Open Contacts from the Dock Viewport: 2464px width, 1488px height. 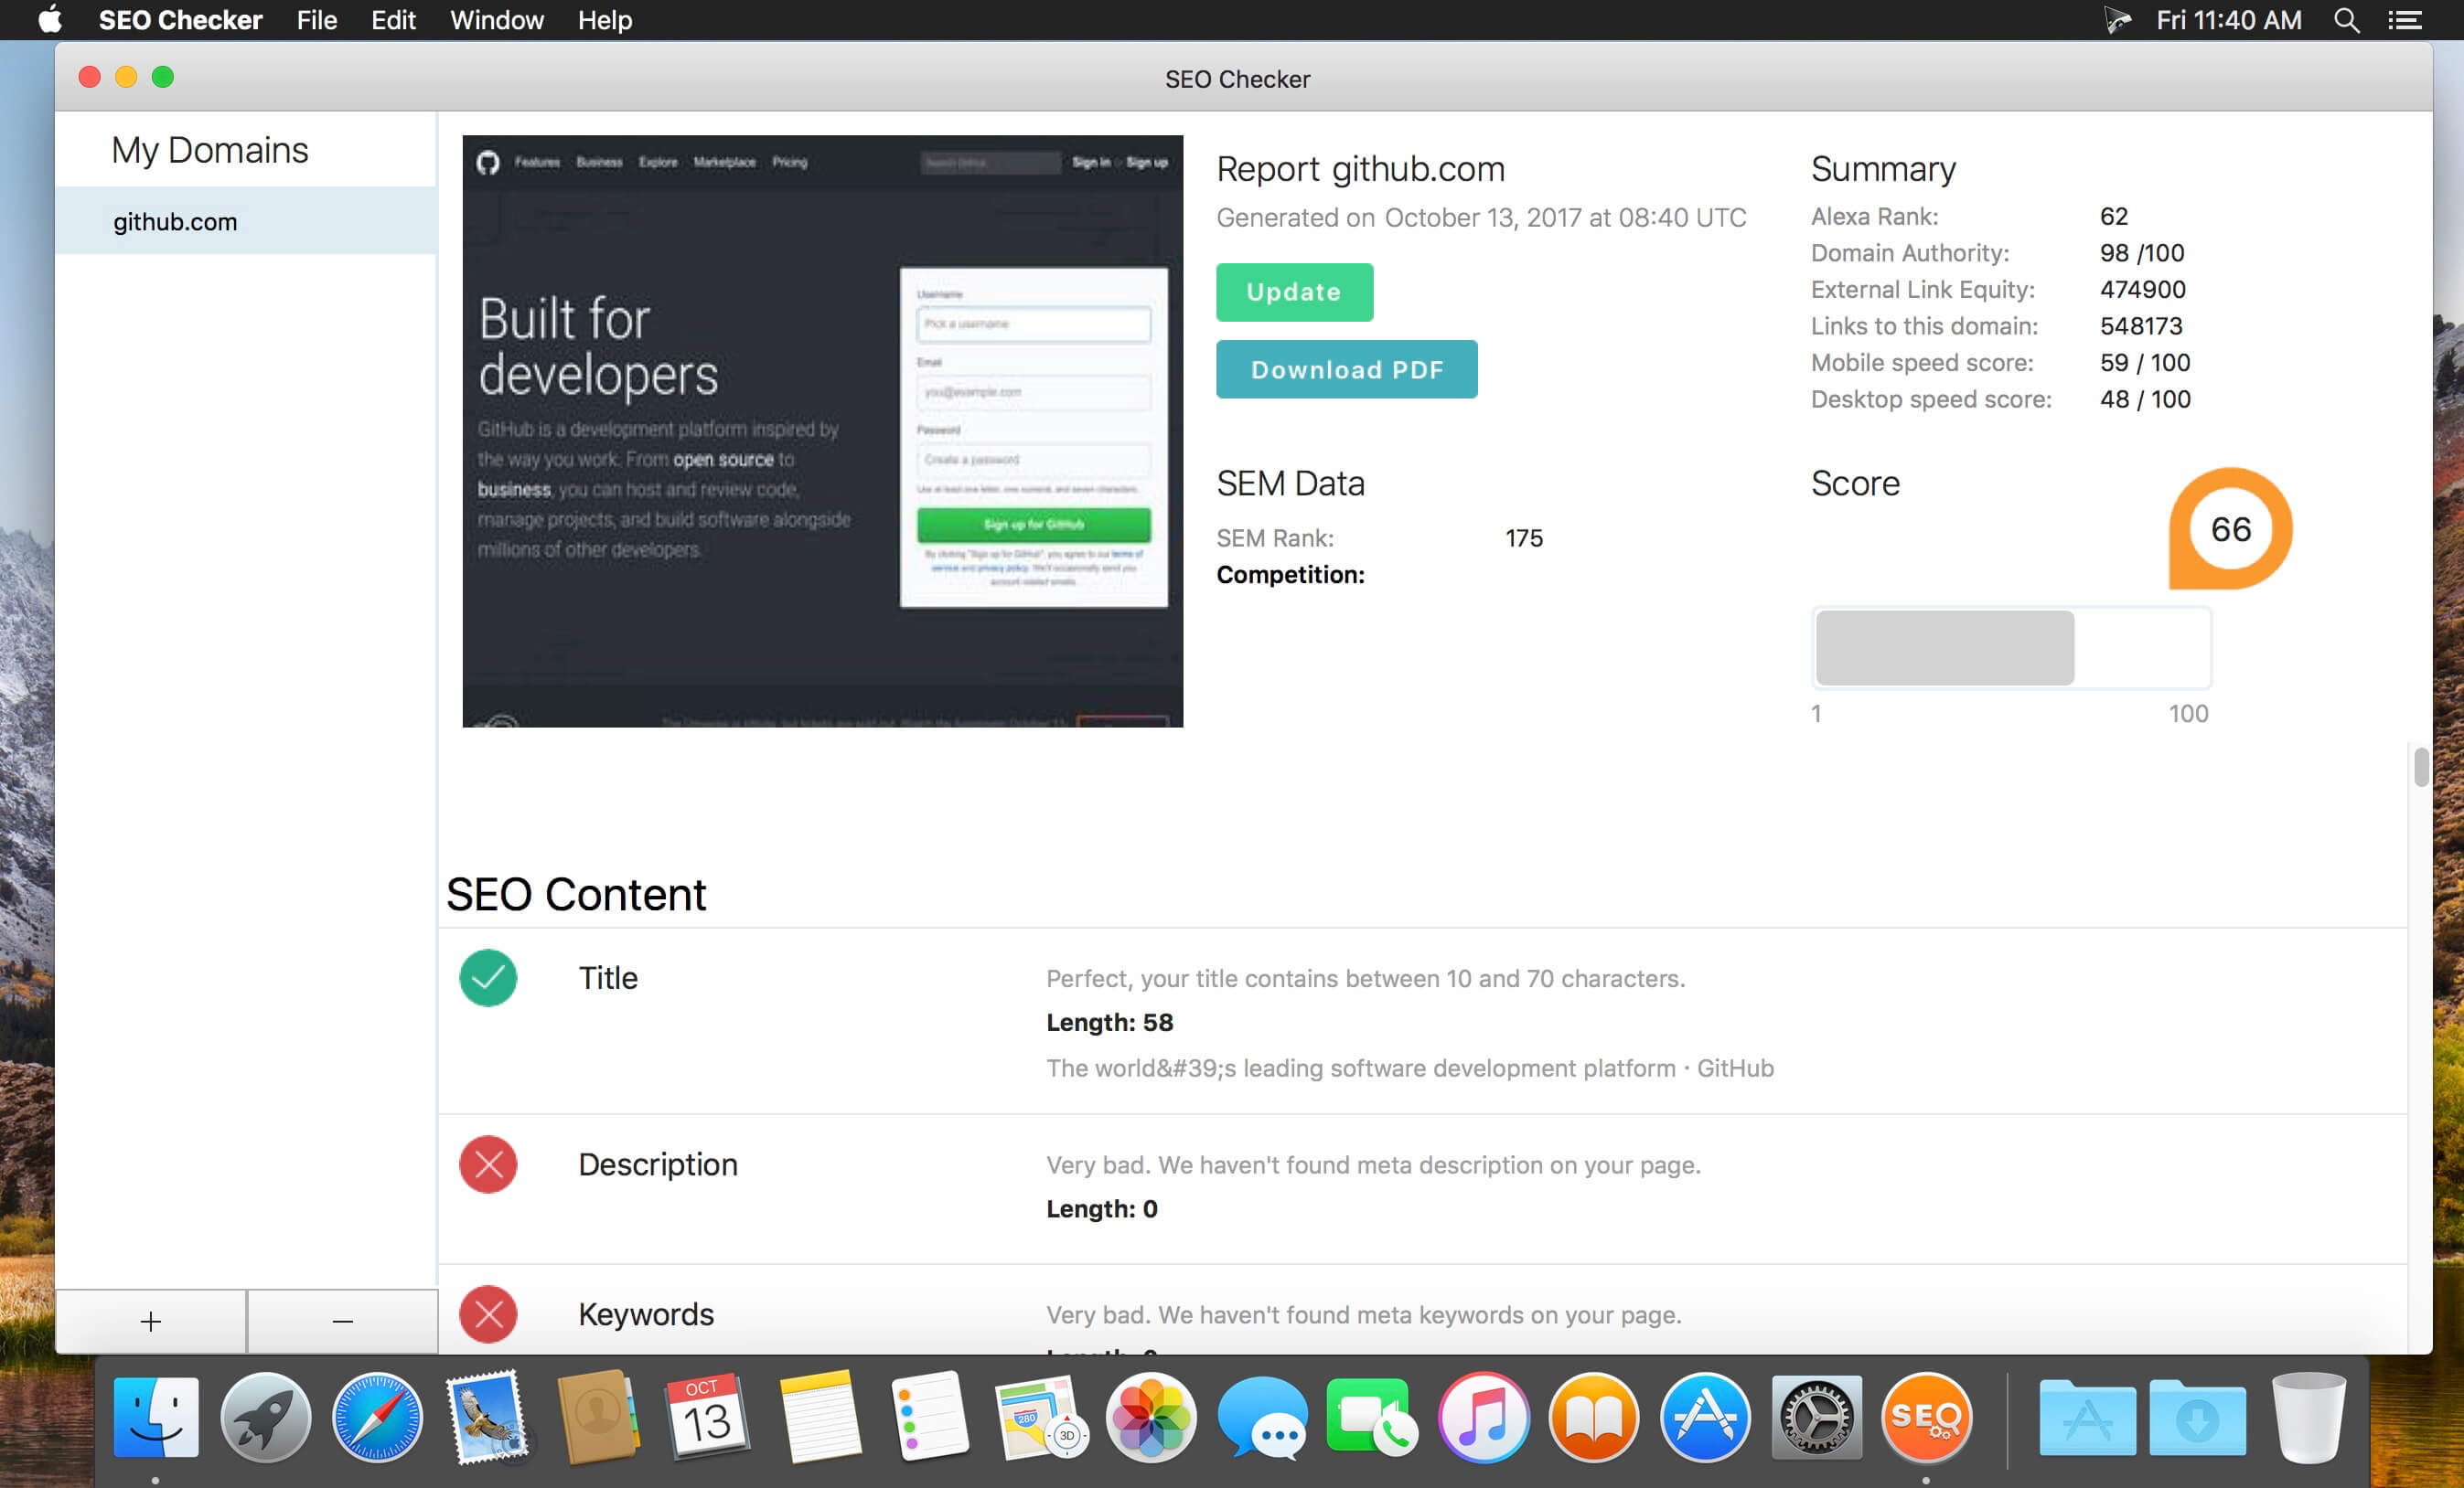598,1416
